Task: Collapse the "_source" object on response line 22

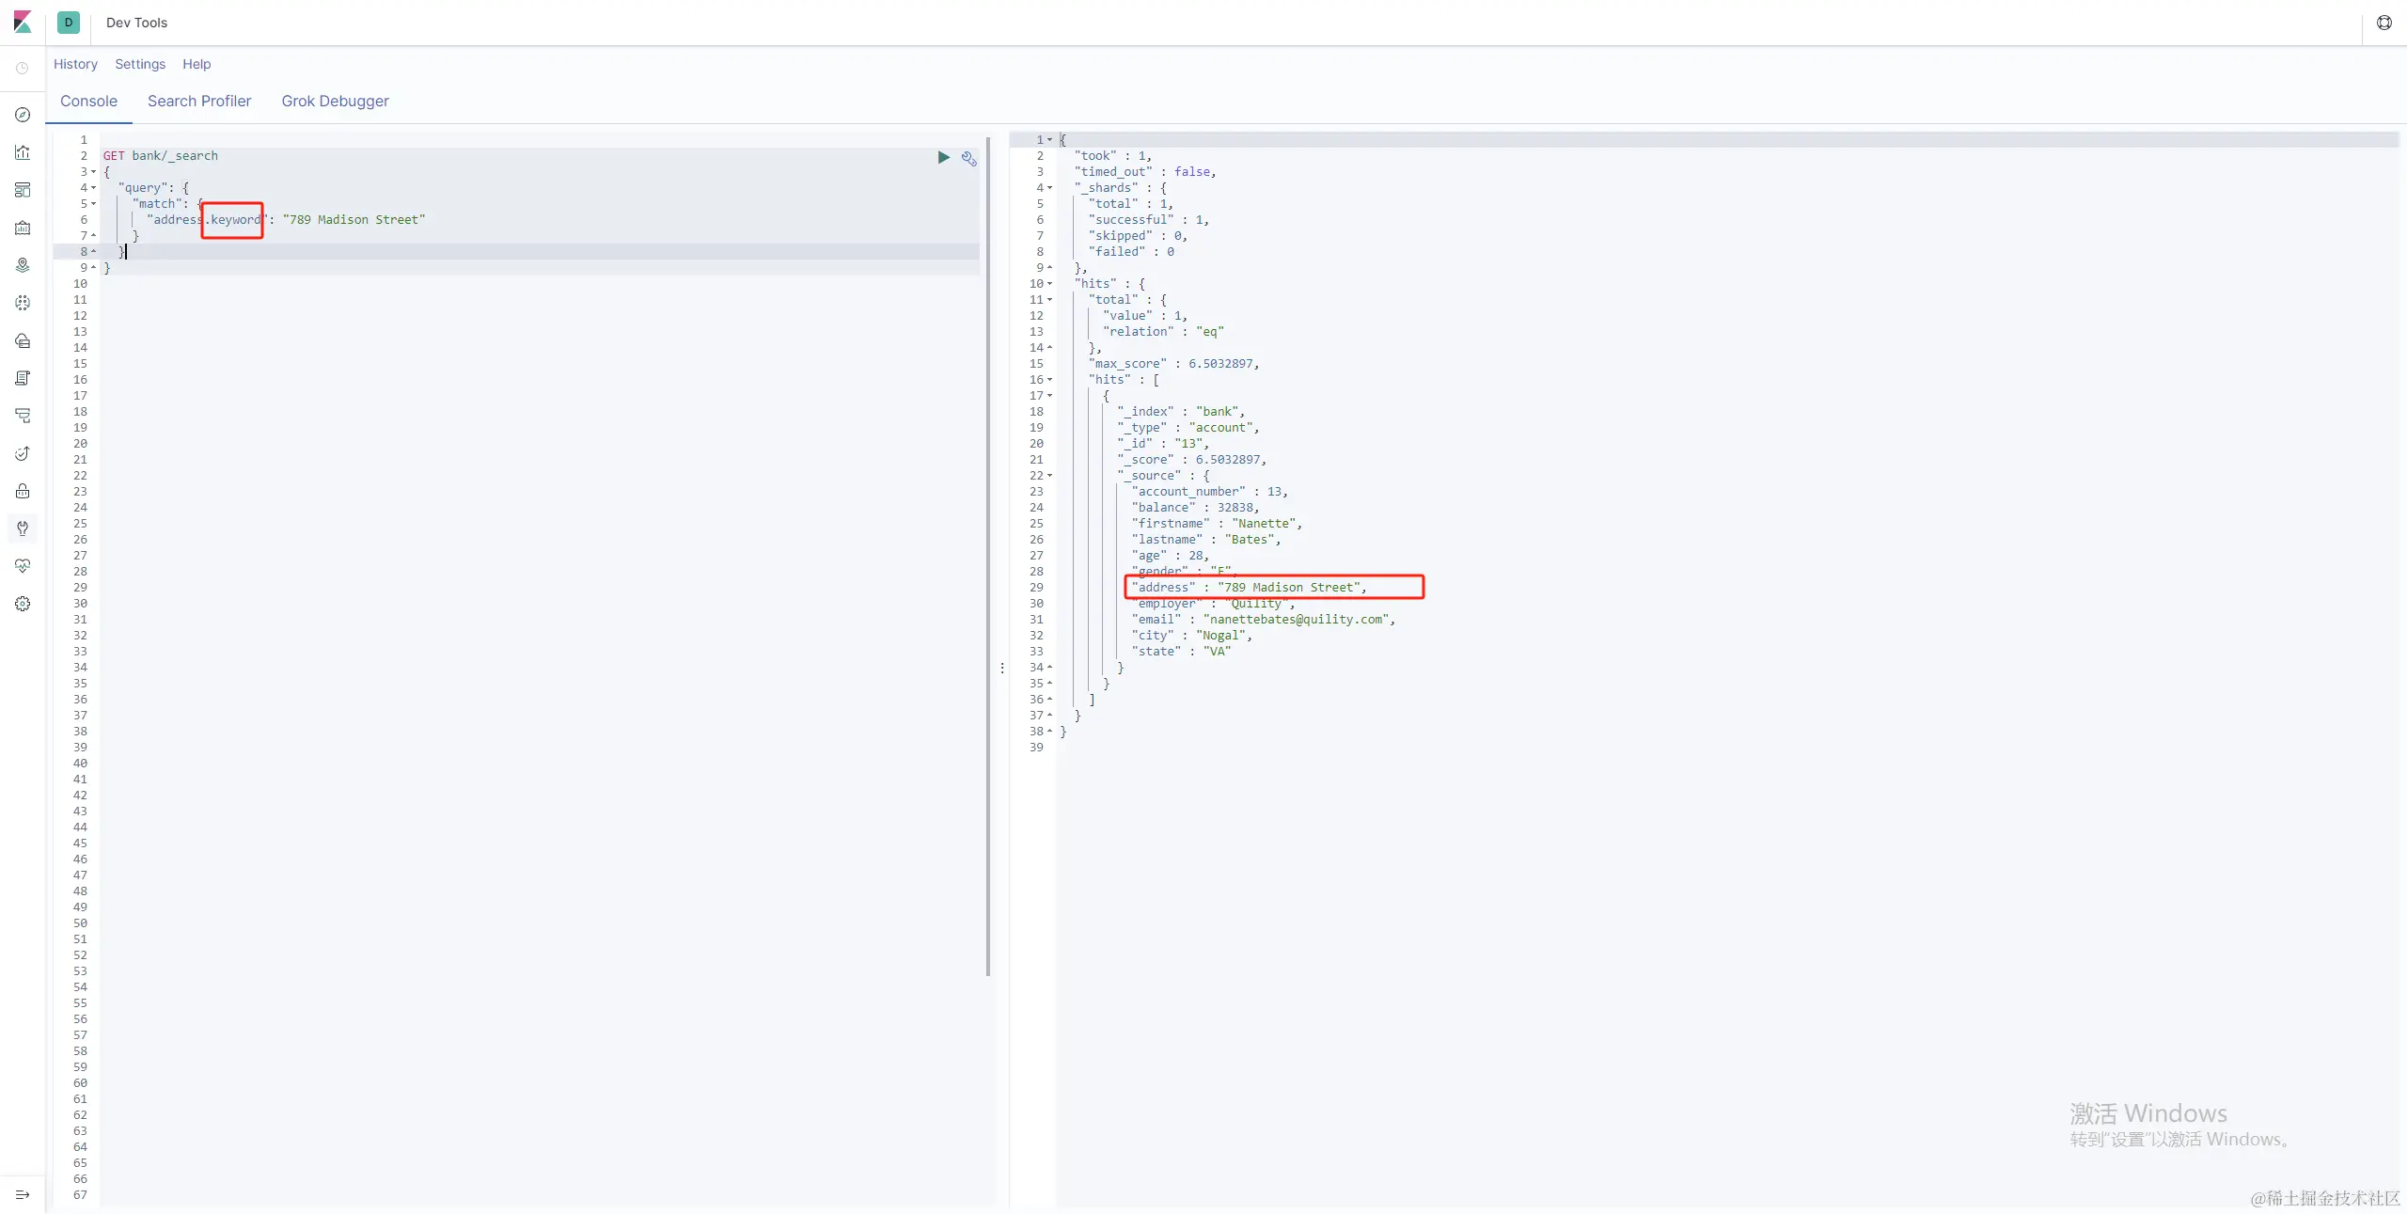Action: [1050, 476]
